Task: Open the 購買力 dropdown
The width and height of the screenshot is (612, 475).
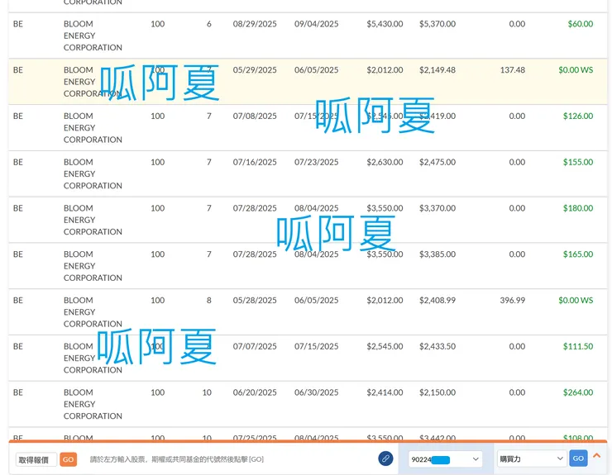Action: (x=532, y=459)
